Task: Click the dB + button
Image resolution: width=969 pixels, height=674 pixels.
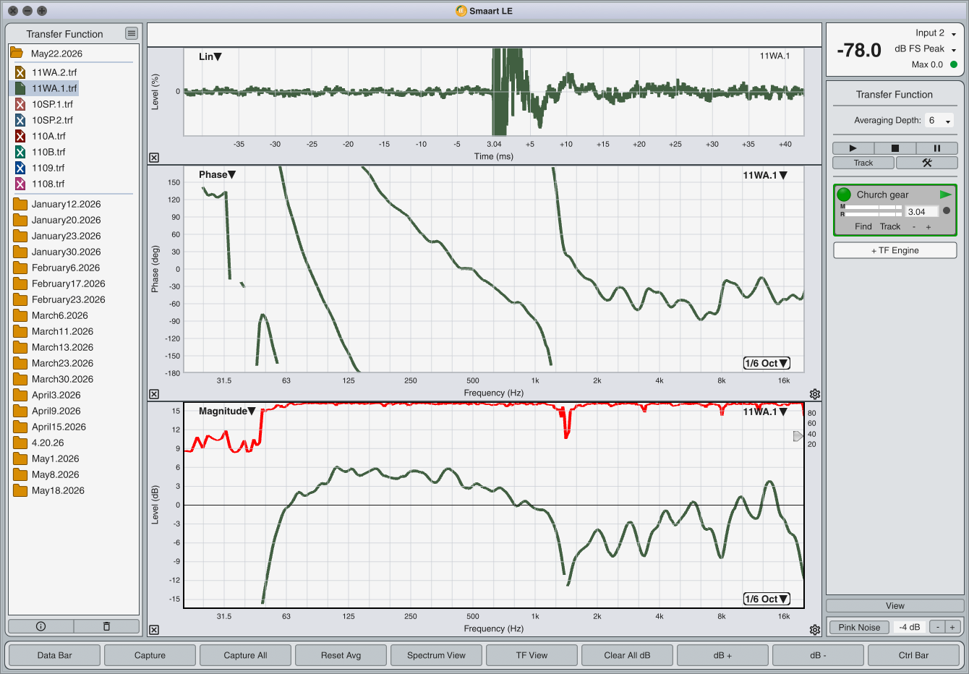Action: (x=723, y=655)
